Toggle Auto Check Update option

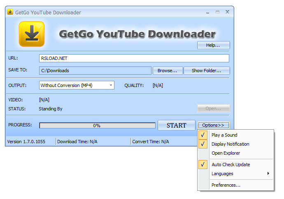235,165
